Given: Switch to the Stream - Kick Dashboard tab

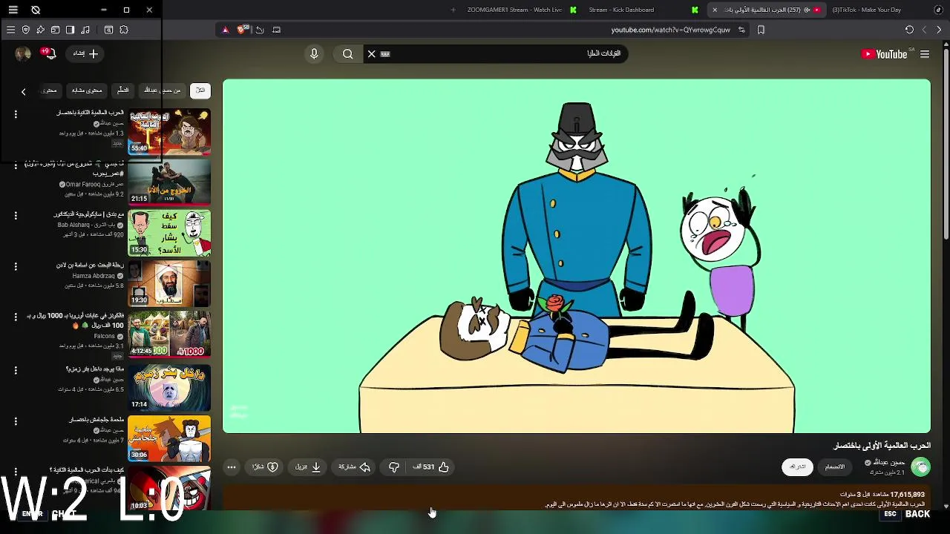Looking at the screenshot, I should [621, 10].
